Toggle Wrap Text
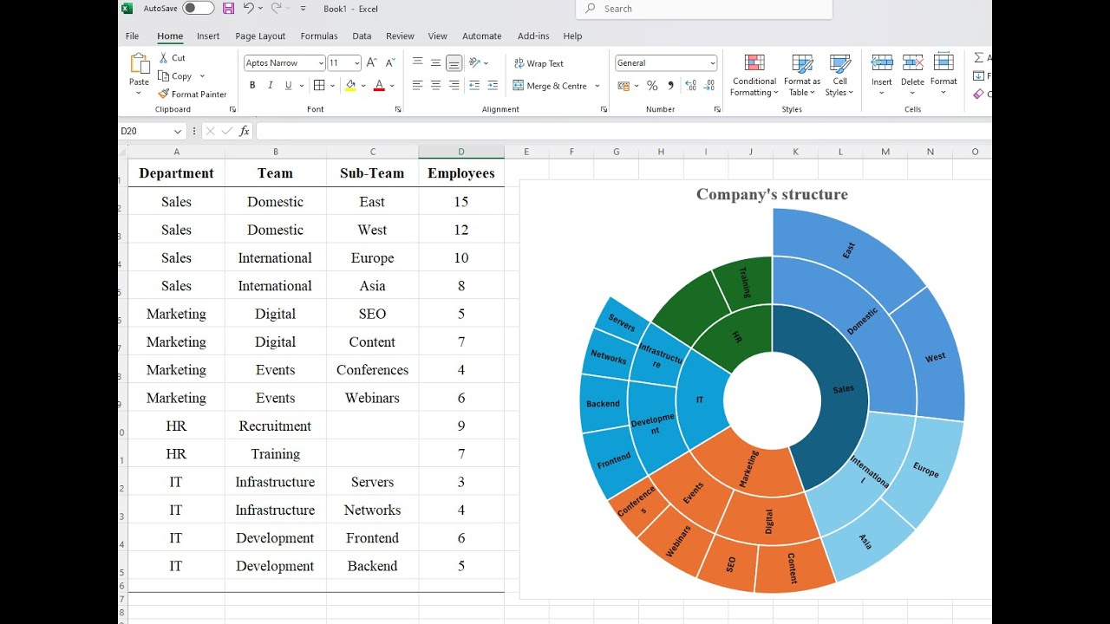This screenshot has width=1110, height=624. [539, 63]
